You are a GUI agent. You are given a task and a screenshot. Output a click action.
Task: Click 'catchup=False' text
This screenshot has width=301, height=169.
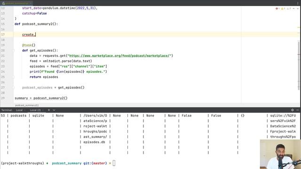click(x=34, y=14)
